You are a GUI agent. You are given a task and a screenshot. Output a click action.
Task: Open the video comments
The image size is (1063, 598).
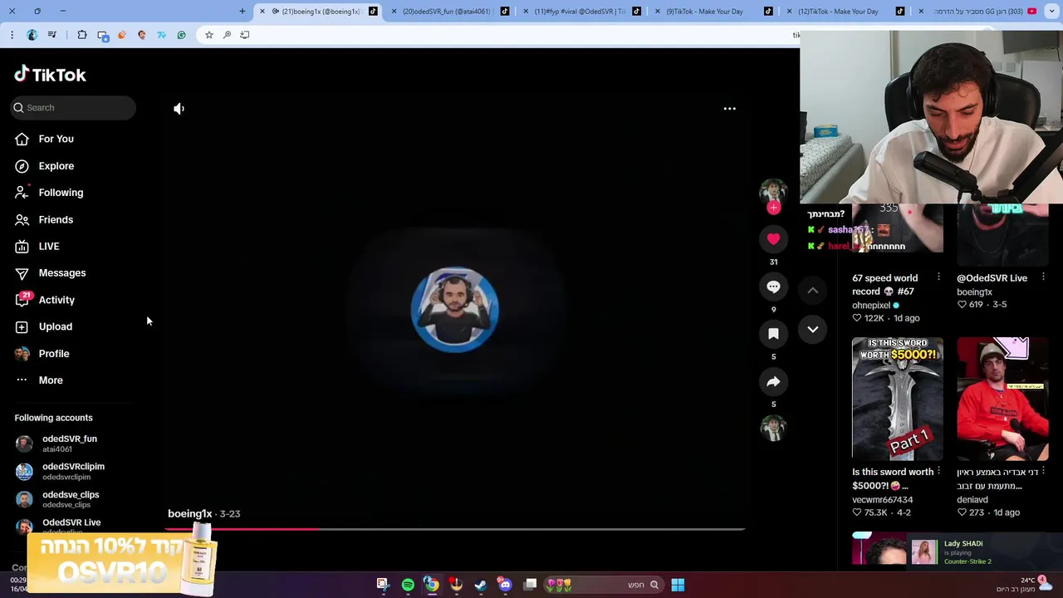click(773, 287)
